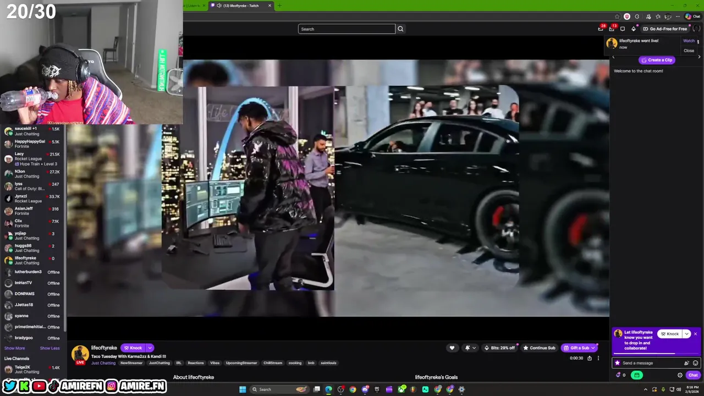Click channel points icon in chat
The image size is (704, 396).
(619, 375)
